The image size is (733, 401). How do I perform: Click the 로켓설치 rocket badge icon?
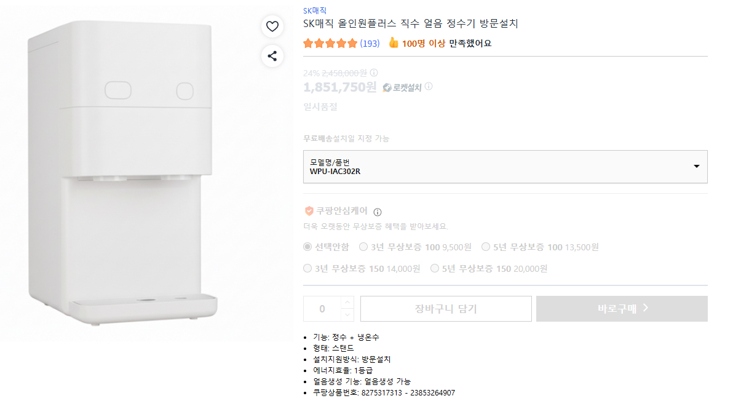[x=386, y=87]
